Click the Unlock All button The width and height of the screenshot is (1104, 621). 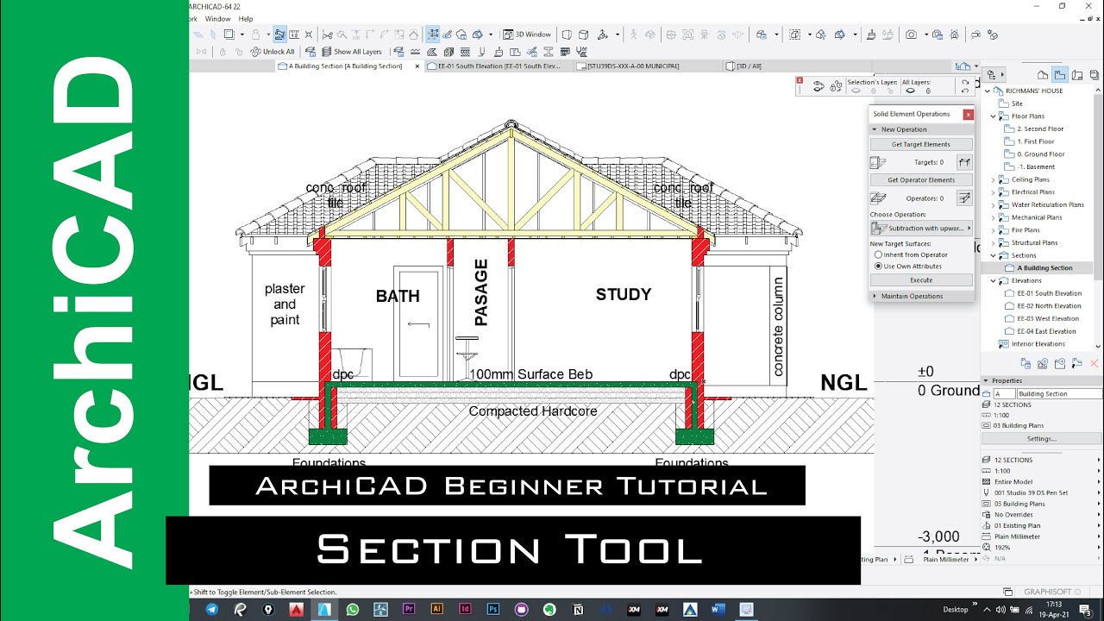coord(272,52)
